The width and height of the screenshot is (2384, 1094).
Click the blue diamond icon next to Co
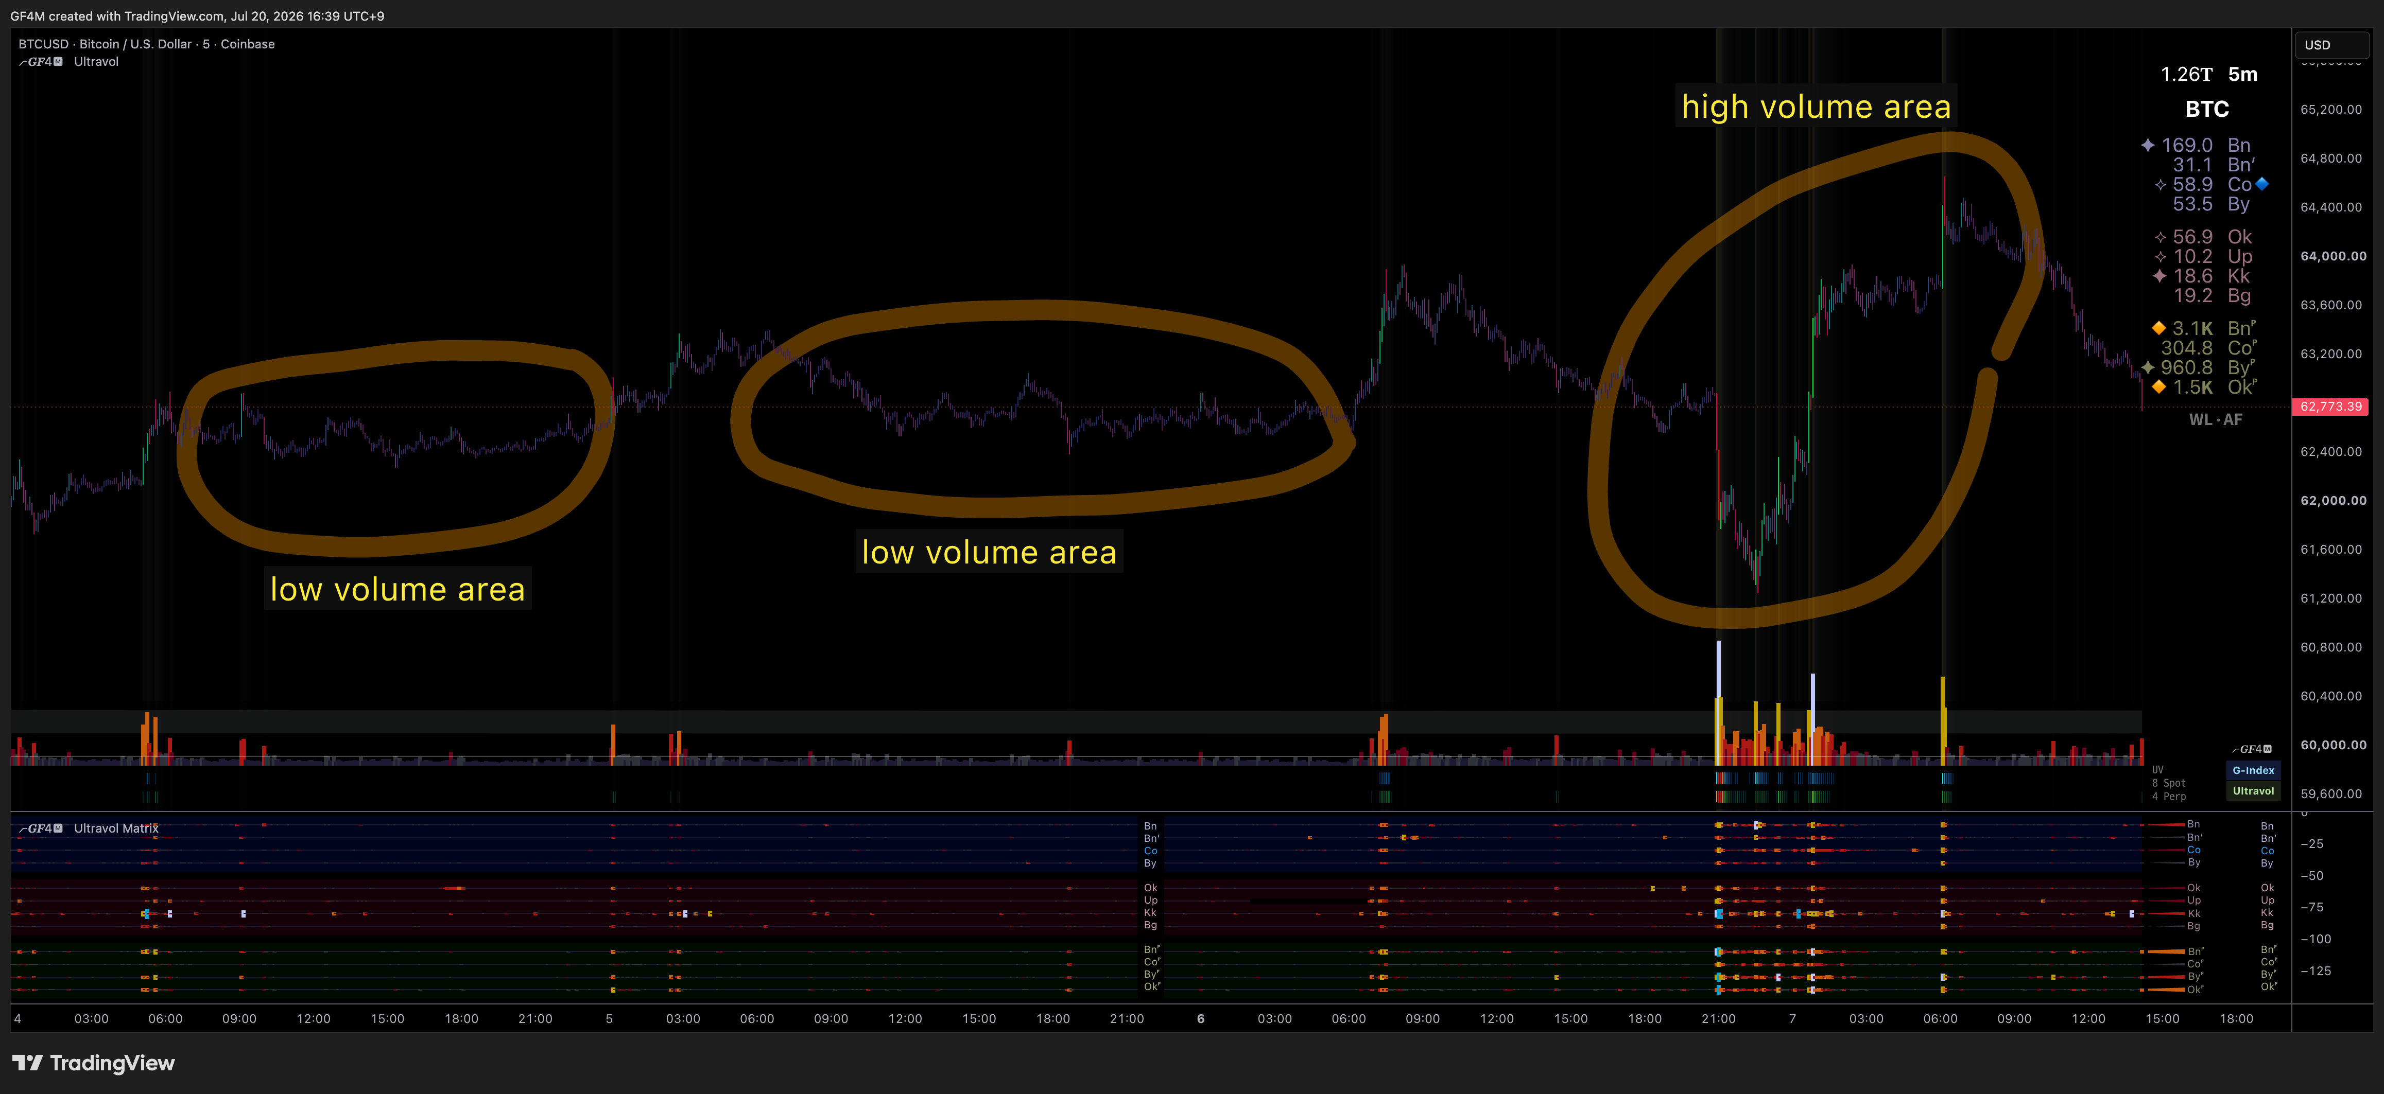[x=2262, y=184]
